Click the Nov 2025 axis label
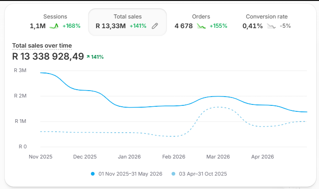Image resolution: width=319 pixels, height=189 pixels. pos(40,157)
